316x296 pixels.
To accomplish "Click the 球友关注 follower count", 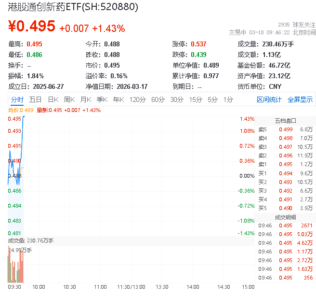I will tap(297, 25).
